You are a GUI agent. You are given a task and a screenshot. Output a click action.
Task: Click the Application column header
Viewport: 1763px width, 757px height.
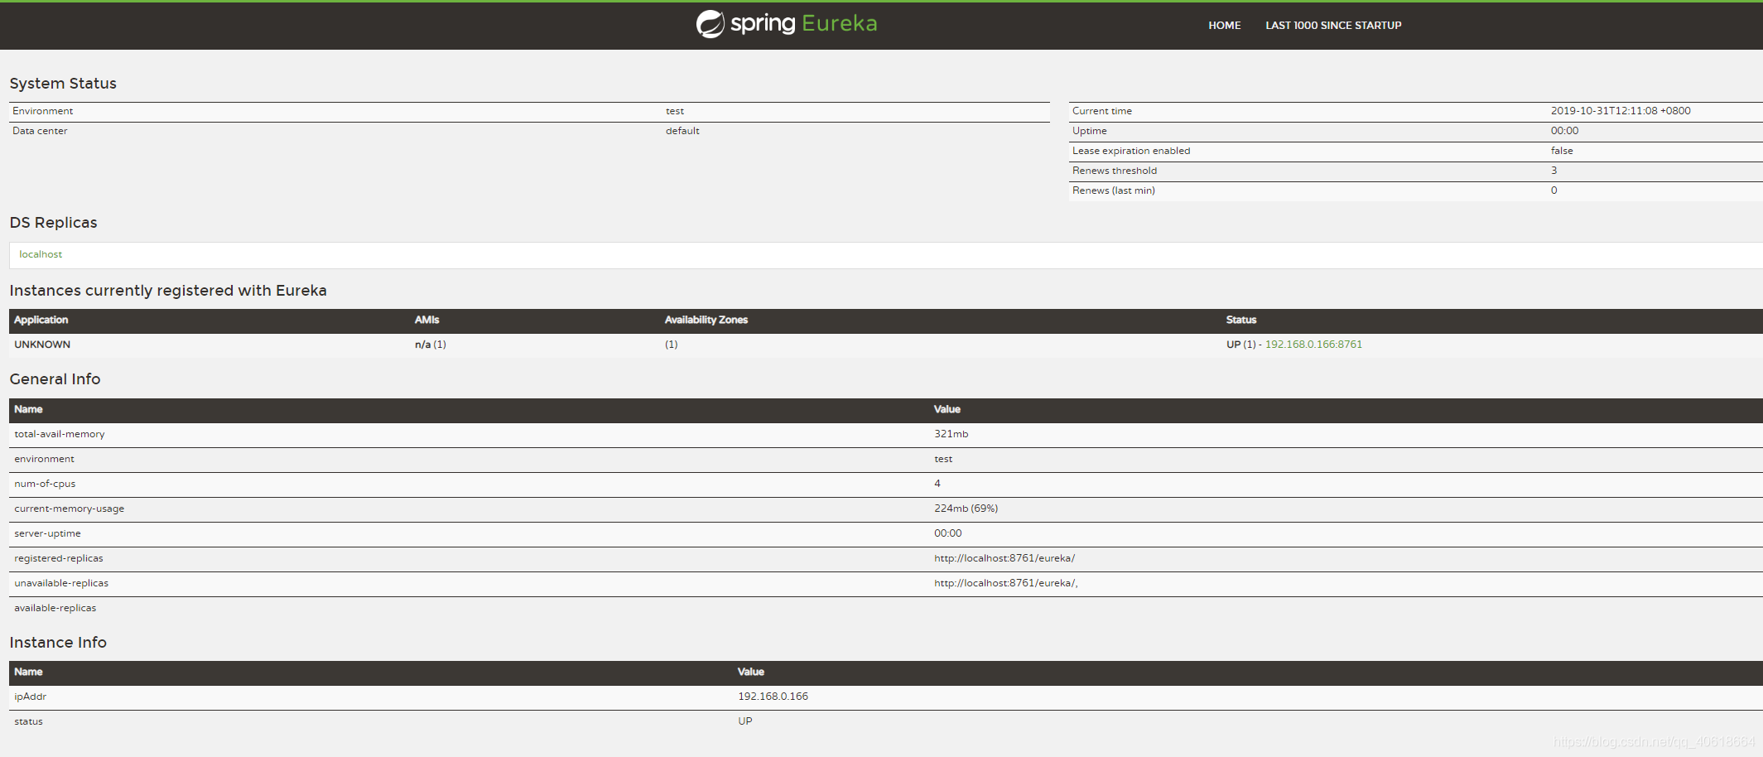tap(41, 320)
